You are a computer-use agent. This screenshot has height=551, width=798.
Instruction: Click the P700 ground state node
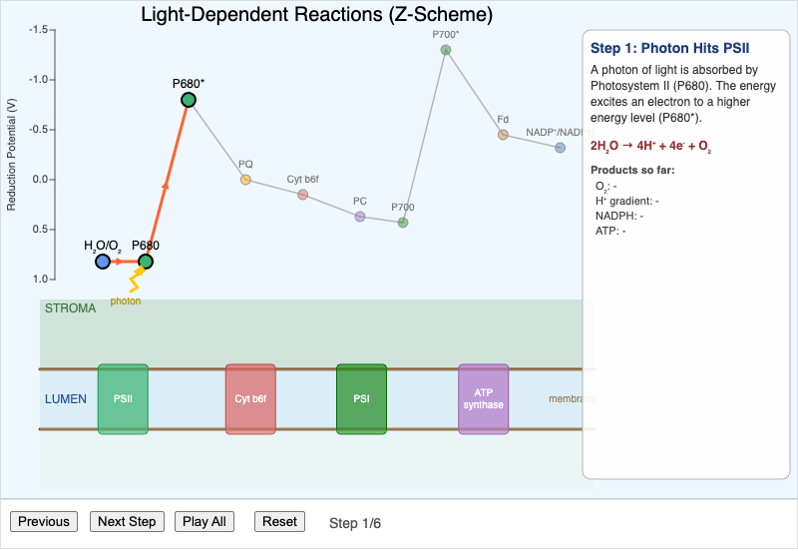pyautogui.click(x=403, y=223)
